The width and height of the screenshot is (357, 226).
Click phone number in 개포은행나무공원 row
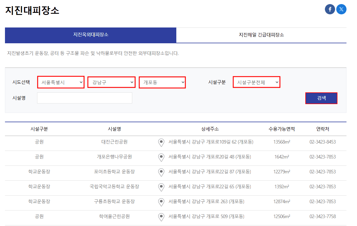323,157
